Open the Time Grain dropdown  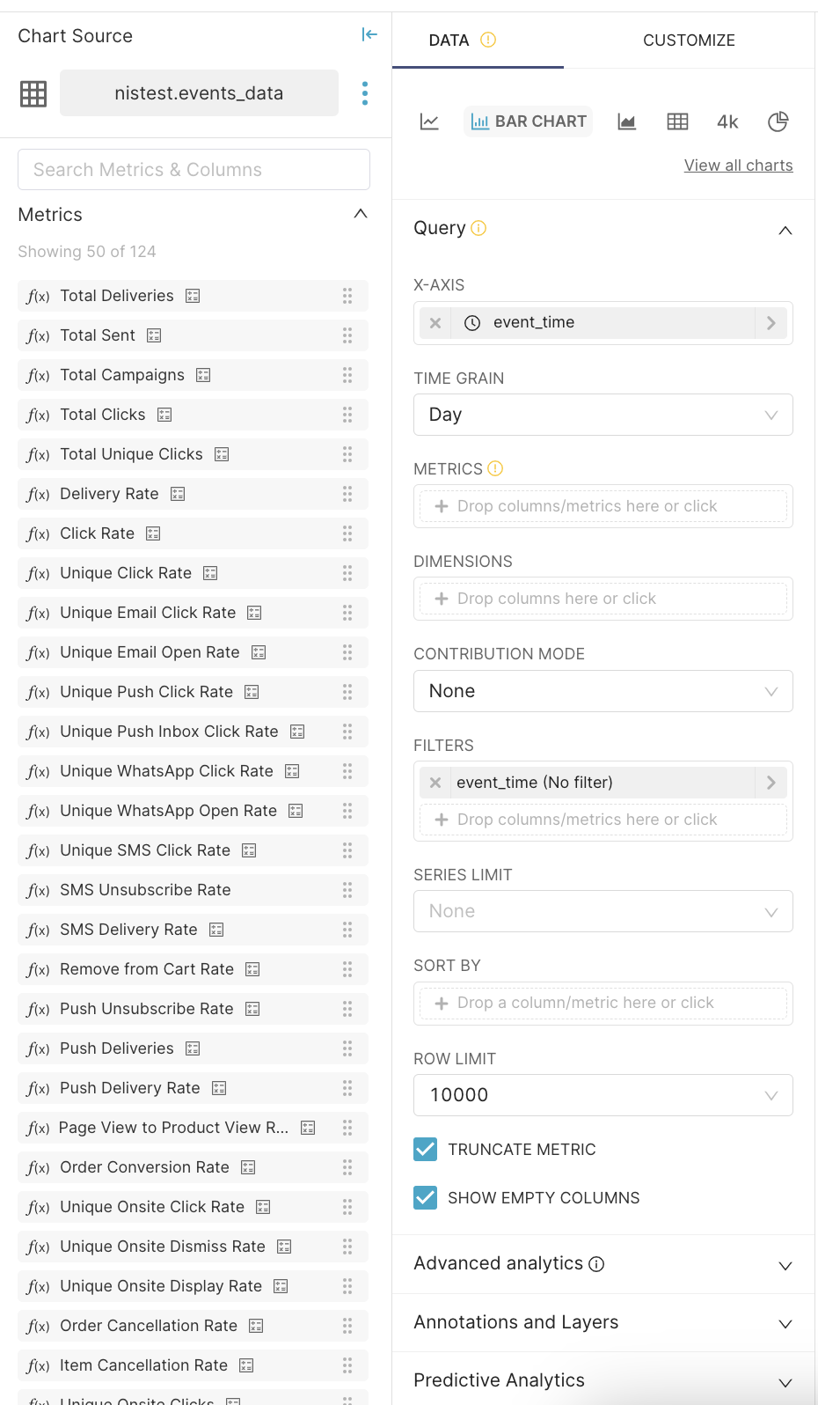(x=603, y=415)
